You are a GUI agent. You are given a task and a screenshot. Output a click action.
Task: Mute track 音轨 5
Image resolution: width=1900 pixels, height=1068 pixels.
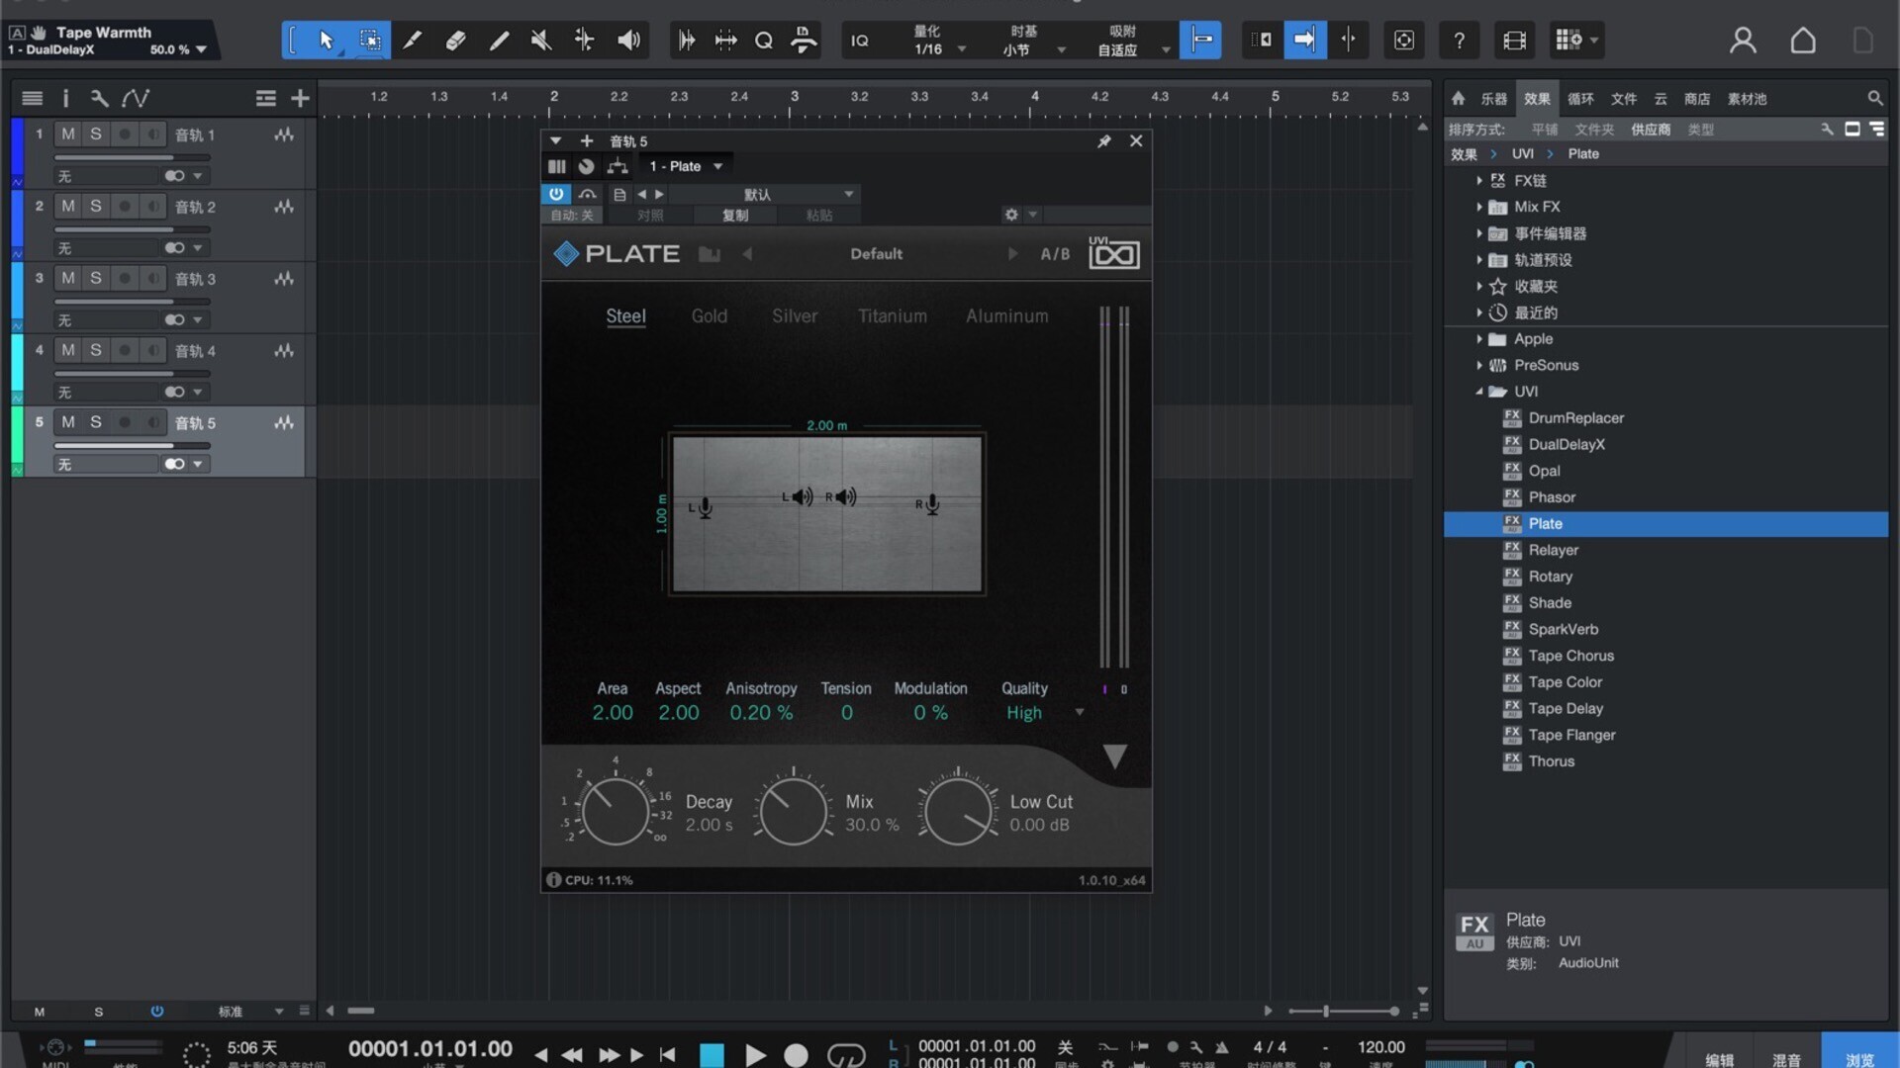click(x=67, y=422)
